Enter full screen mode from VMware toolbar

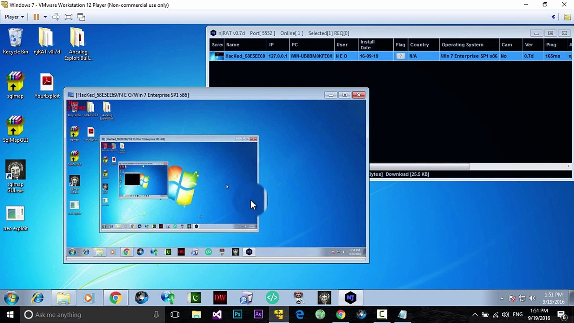pos(69,17)
